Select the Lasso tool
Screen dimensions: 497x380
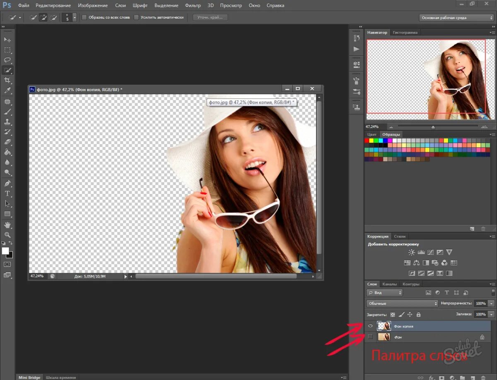7,60
